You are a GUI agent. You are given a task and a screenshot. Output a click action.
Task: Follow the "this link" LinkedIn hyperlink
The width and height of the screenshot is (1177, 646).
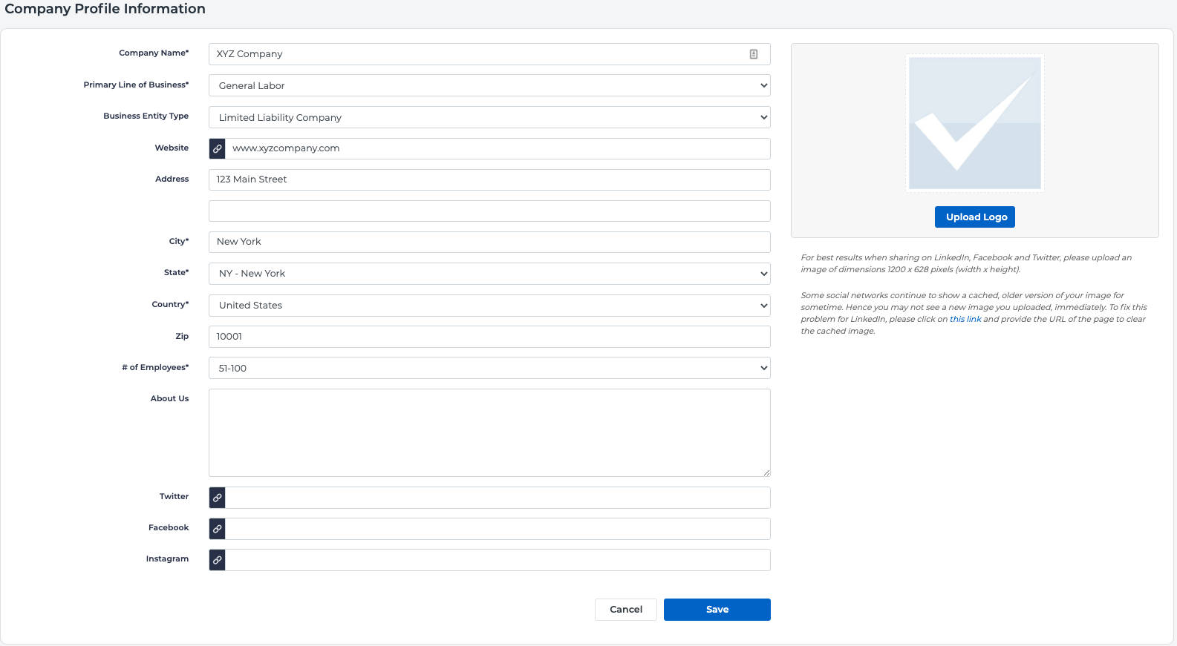(x=965, y=320)
